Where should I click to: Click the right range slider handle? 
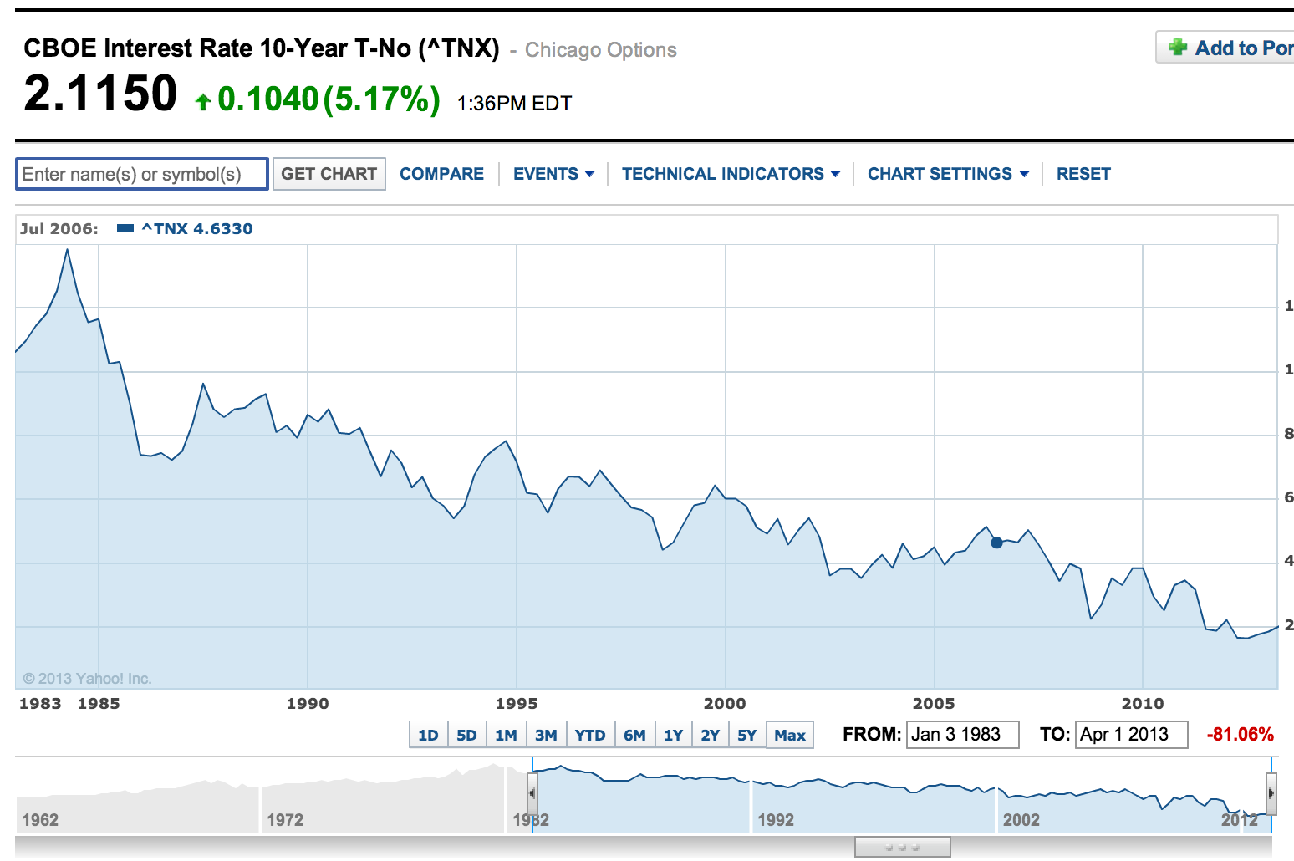(x=1271, y=793)
